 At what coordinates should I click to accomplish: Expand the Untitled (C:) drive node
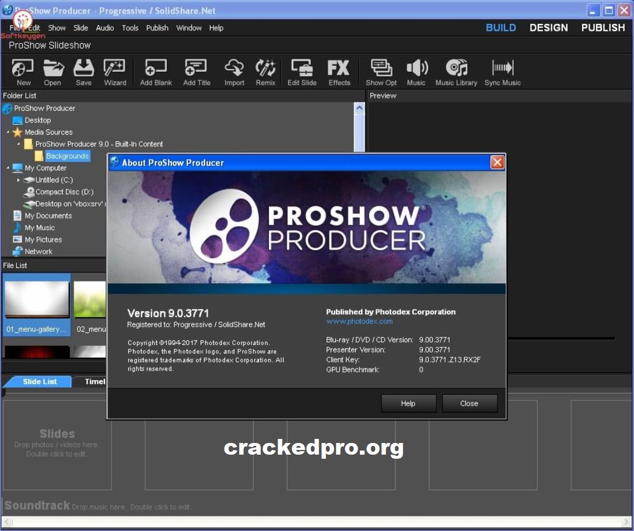[x=18, y=180]
